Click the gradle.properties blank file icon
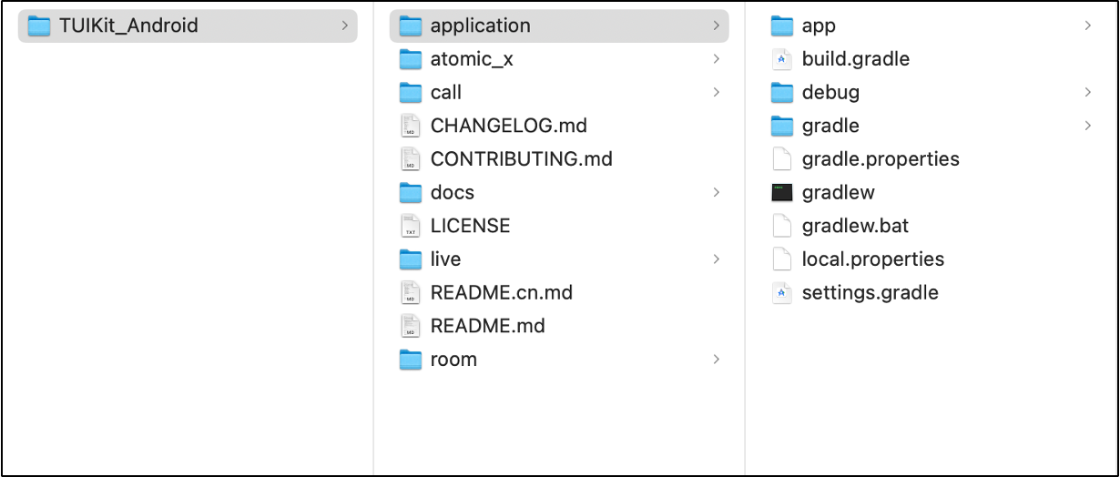Image resolution: width=1120 pixels, height=477 pixels. (782, 159)
